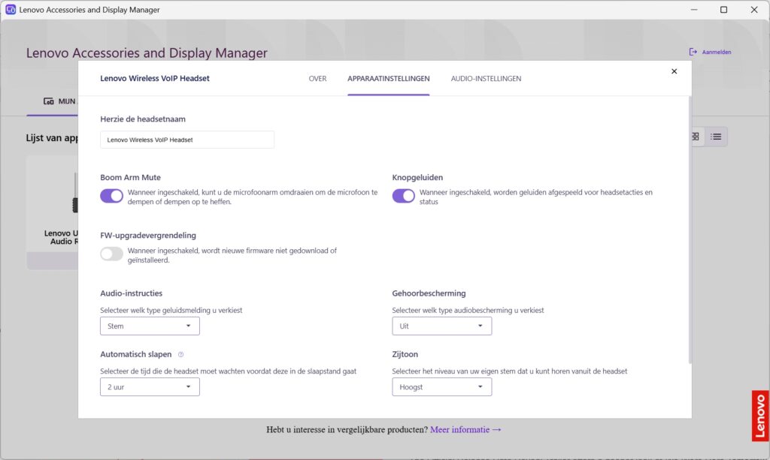Expand the Gehoorbescherming Uit dropdown
The image size is (770, 460).
click(441, 326)
